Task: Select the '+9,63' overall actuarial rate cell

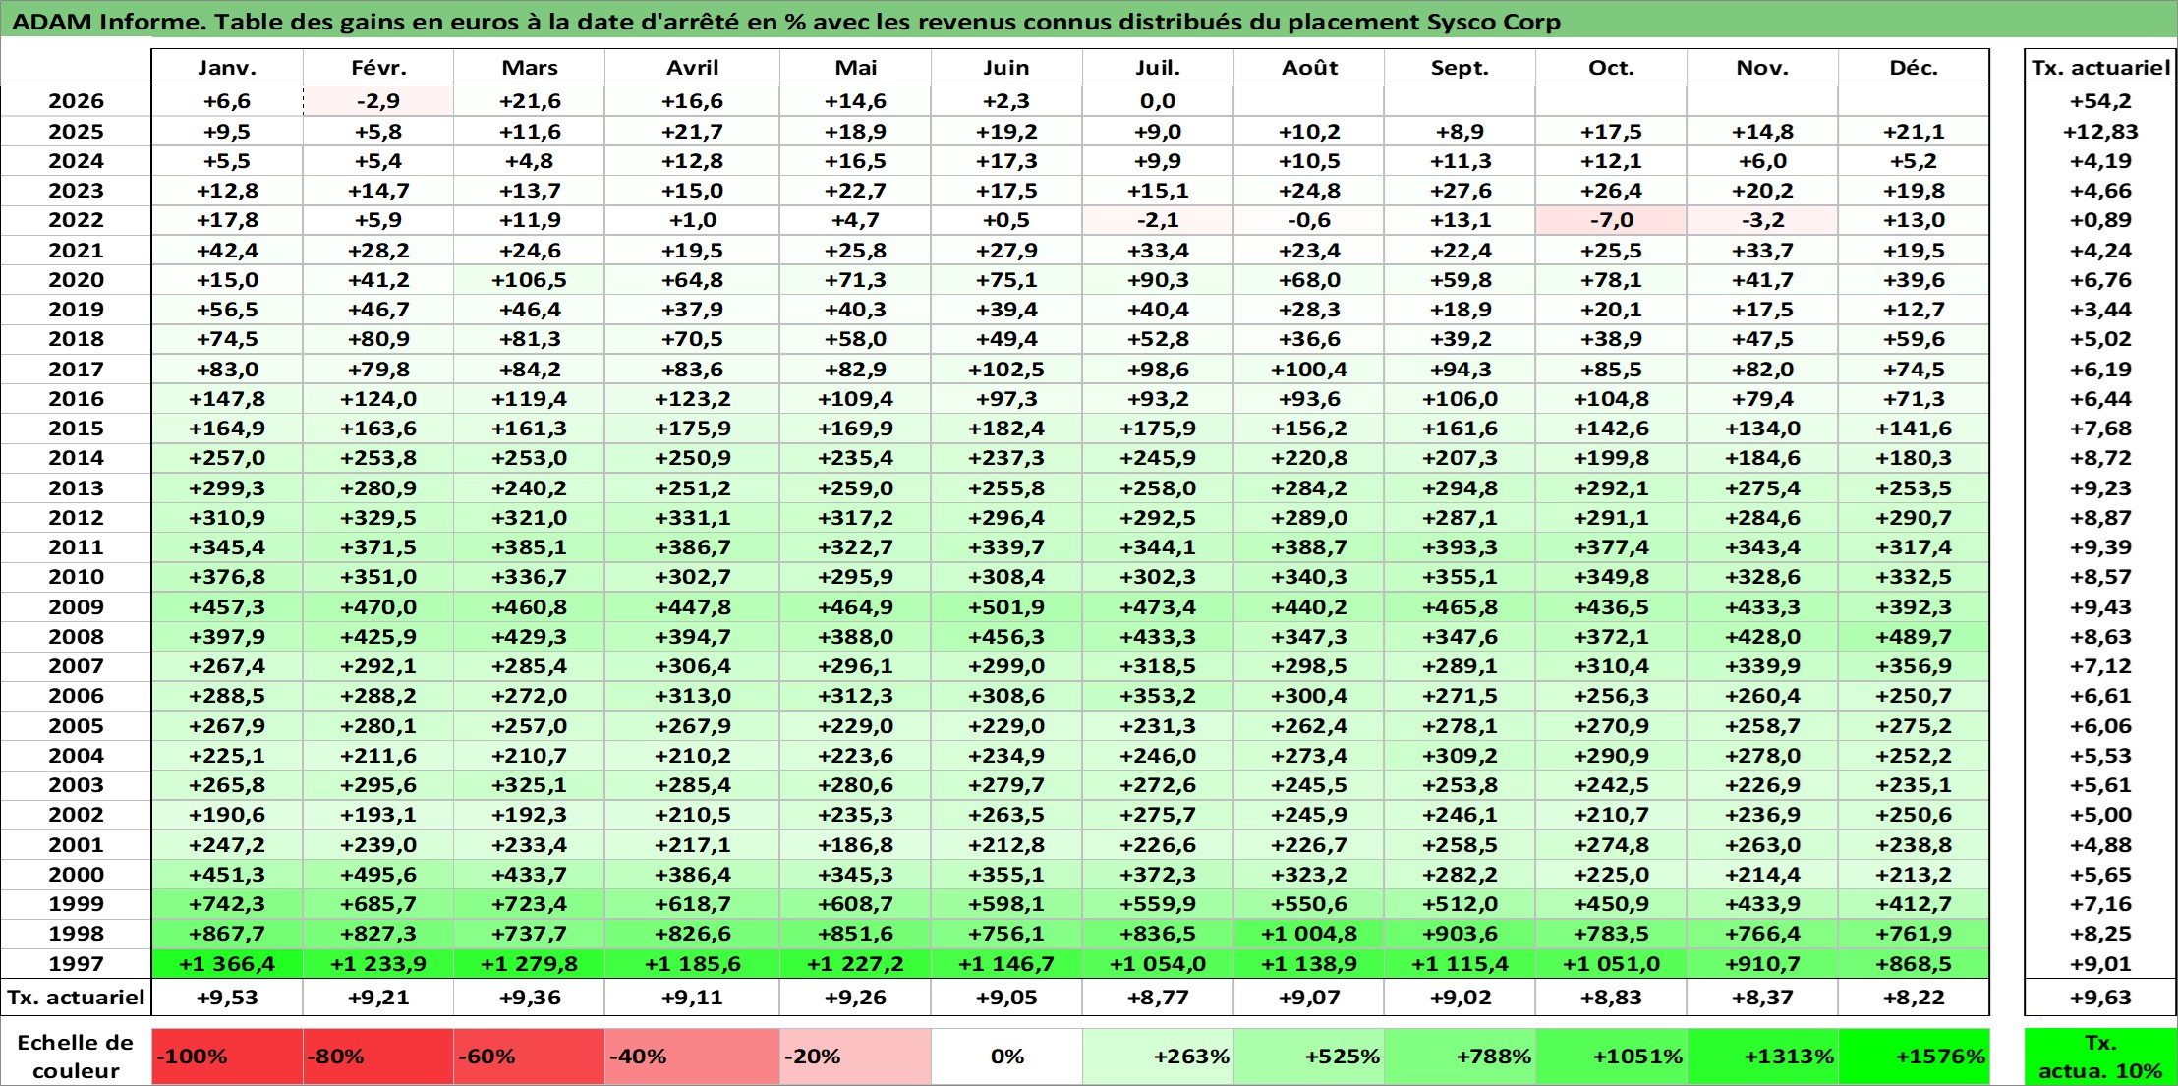Action: point(2101,998)
